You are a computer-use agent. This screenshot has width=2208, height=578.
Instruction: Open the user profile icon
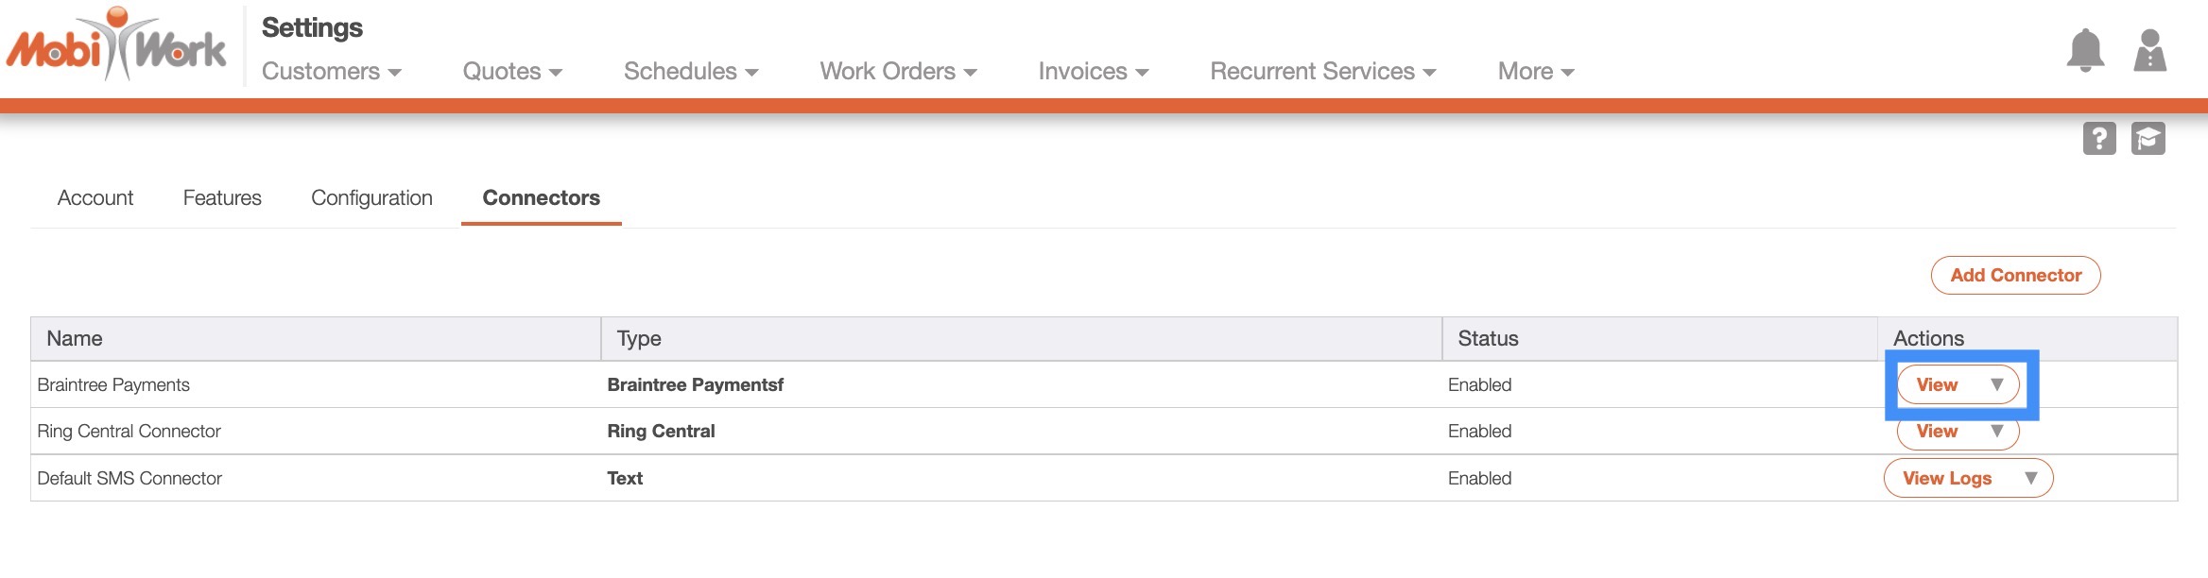(2150, 51)
